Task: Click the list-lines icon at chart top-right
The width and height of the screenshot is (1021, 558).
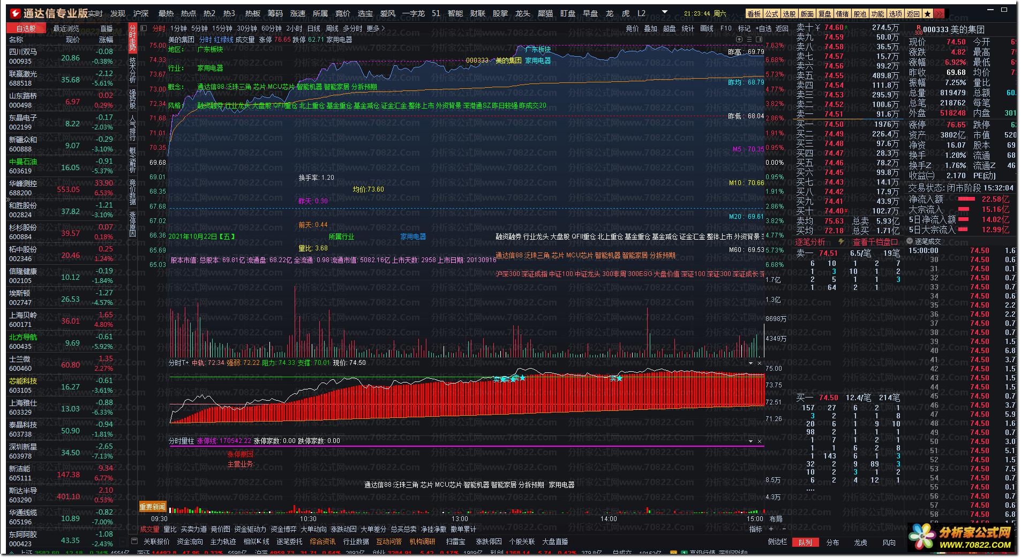Action: coord(749,40)
